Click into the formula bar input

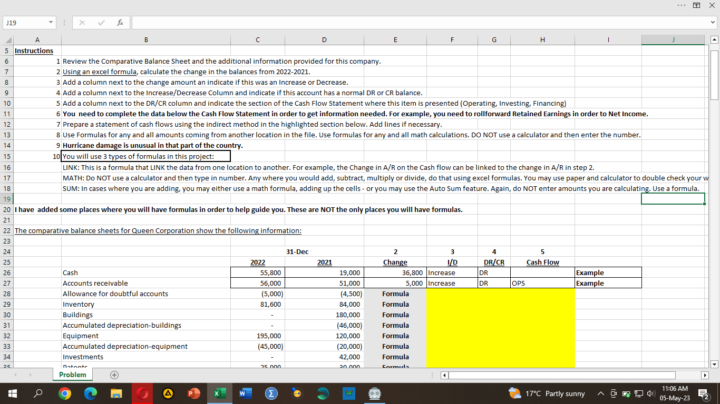[420, 23]
